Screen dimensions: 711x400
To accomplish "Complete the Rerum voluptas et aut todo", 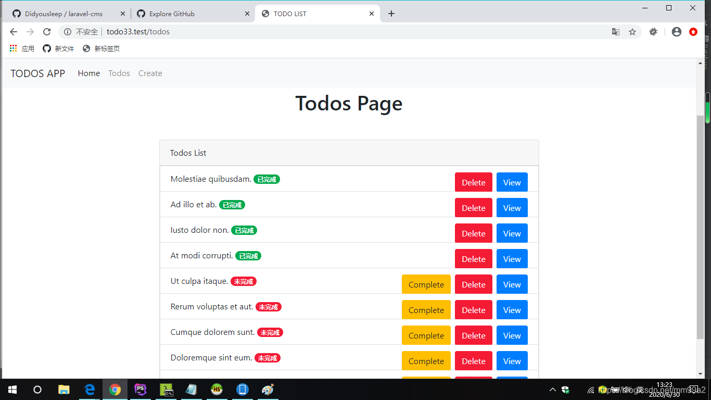I will [x=426, y=310].
